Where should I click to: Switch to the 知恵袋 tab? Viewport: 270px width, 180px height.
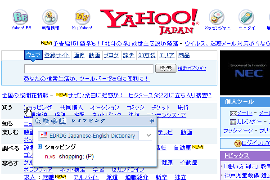point(147,55)
